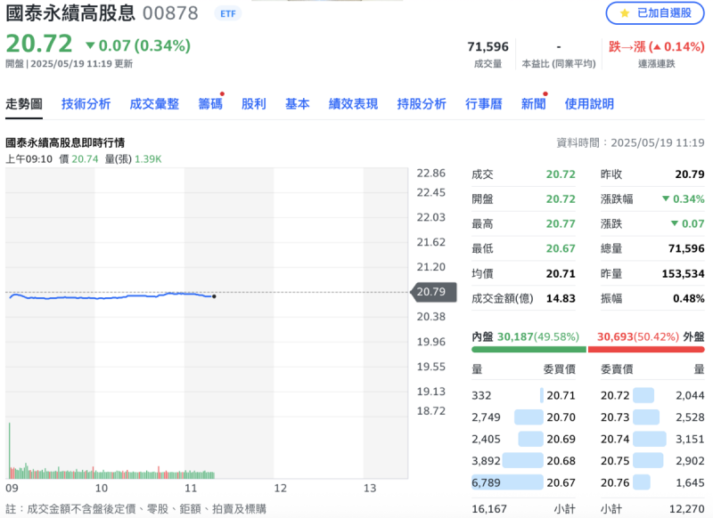713x518 pixels.
Task: Click the 昨收 value 20.79 in stats table
Action: (690, 174)
